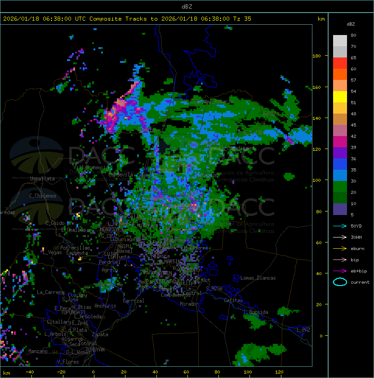The image size is (374, 378).
Task: Click the magenta eb+bip arrow legend symbol
Action: tap(340, 271)
